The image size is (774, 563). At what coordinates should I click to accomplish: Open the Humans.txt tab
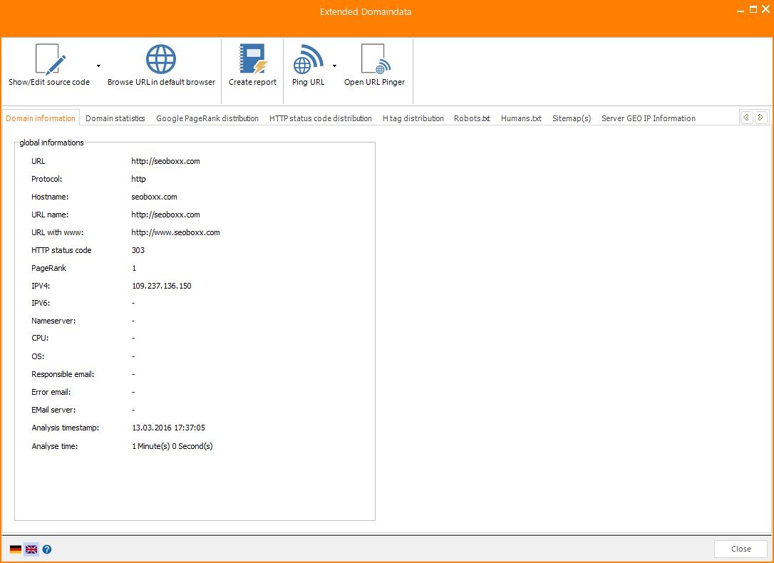click(521, 118)
